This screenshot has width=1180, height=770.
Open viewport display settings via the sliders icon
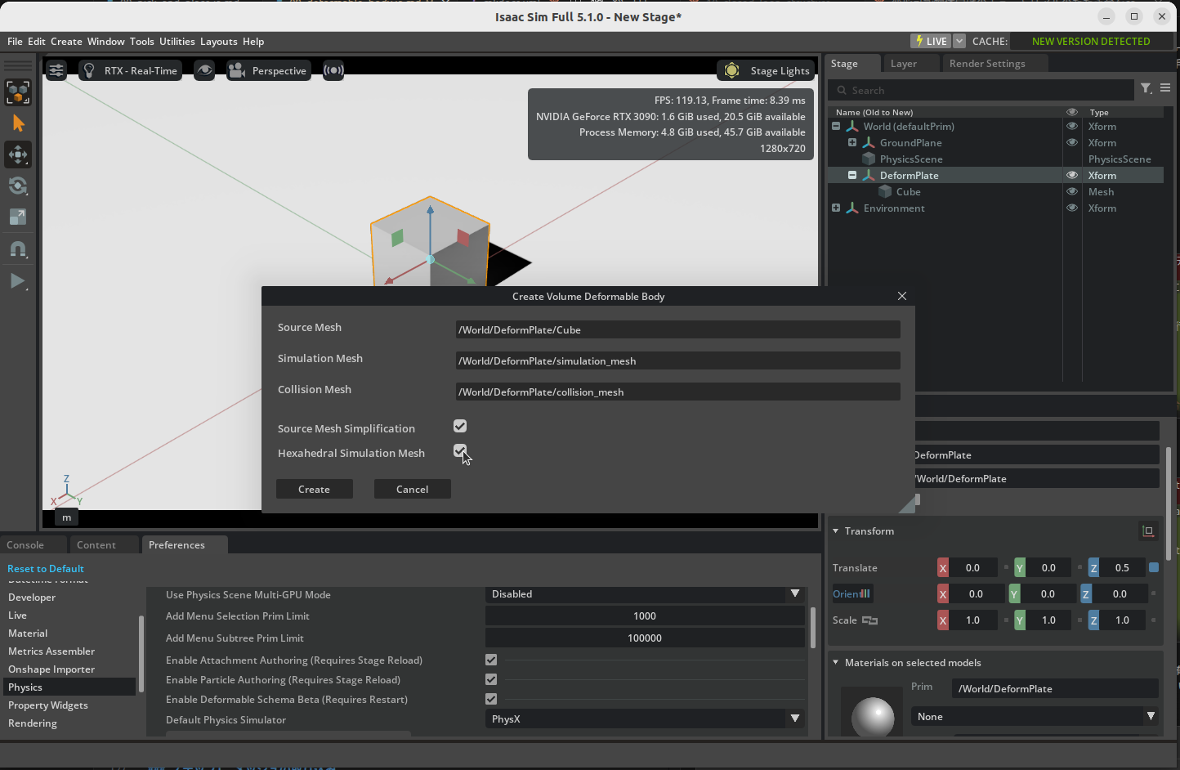(x=56, y=70)
